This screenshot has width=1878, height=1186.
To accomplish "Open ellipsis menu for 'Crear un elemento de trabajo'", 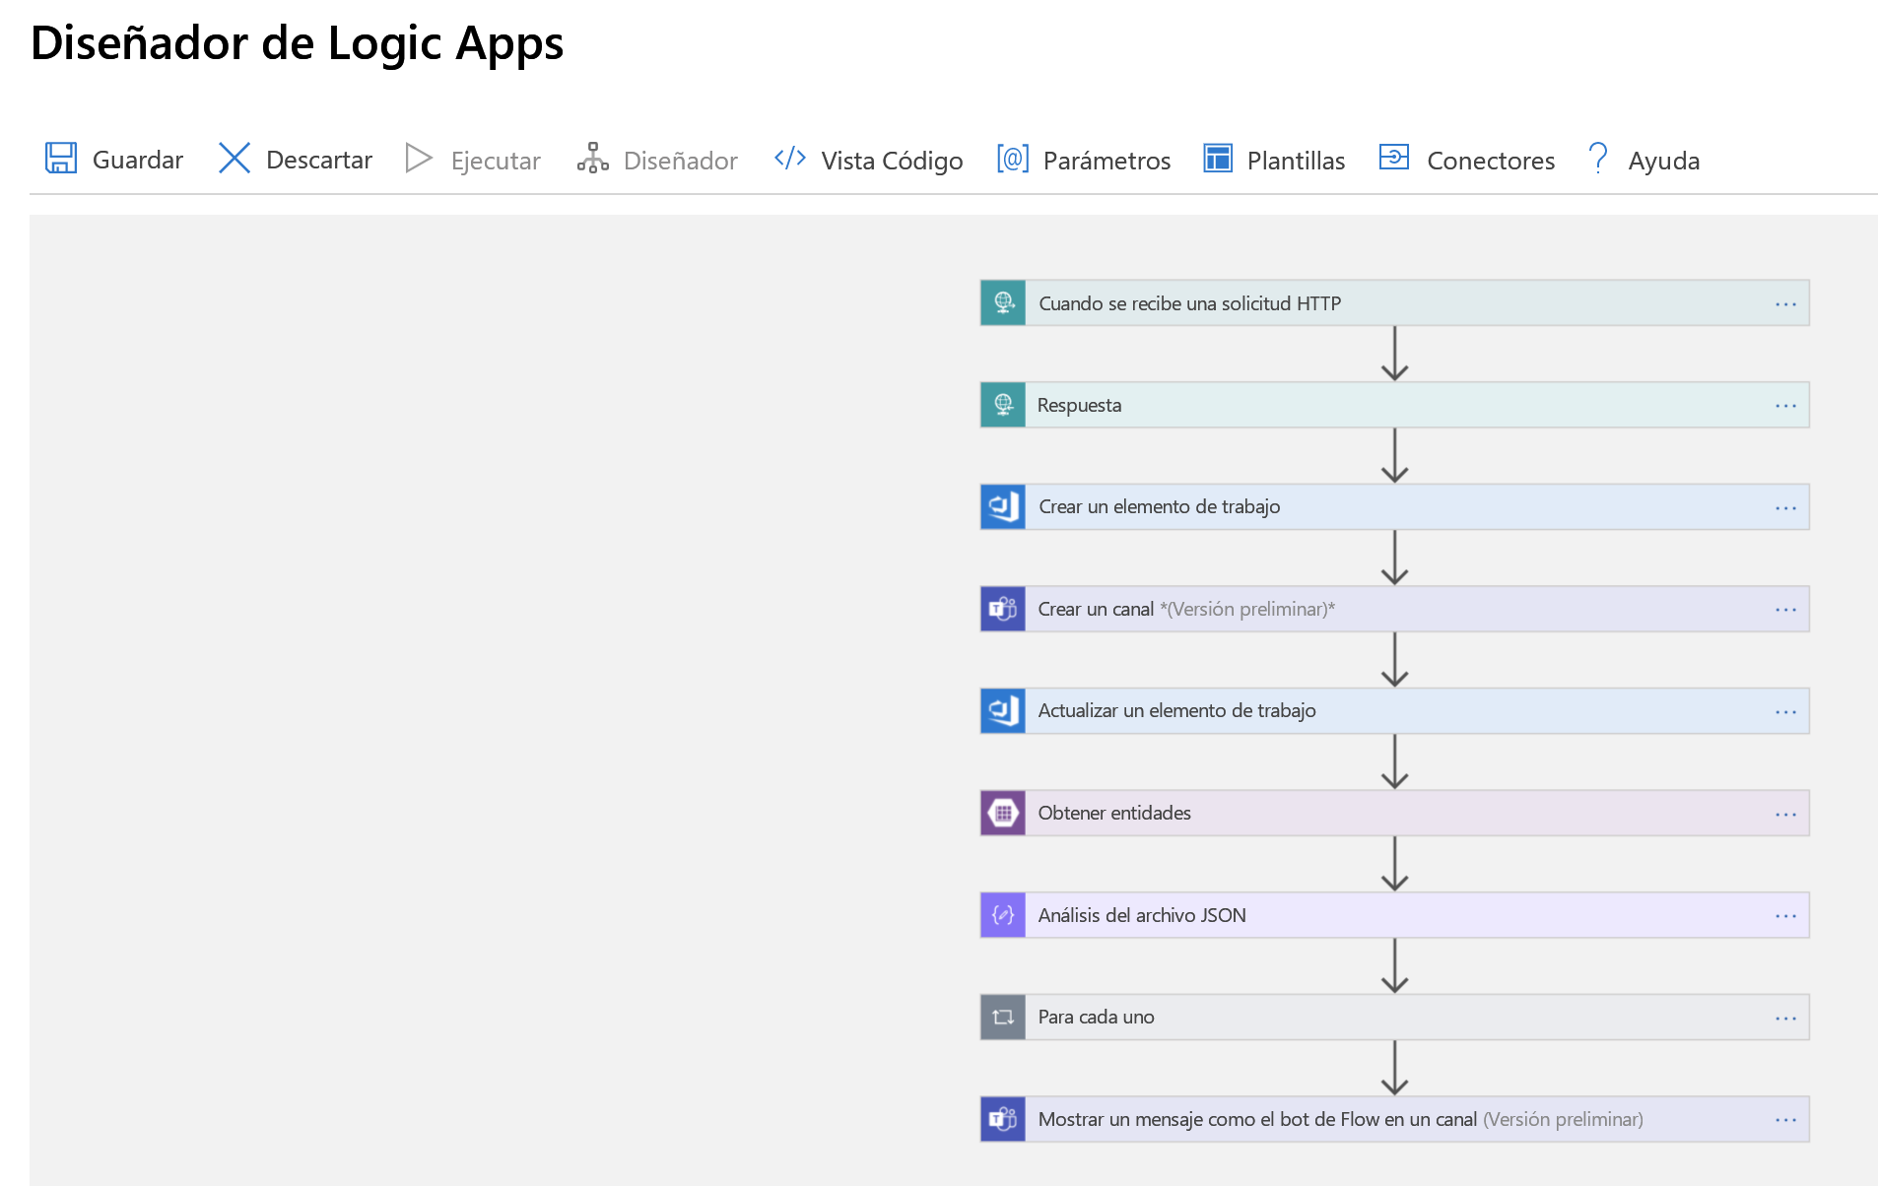I will tap(1785, 508).
